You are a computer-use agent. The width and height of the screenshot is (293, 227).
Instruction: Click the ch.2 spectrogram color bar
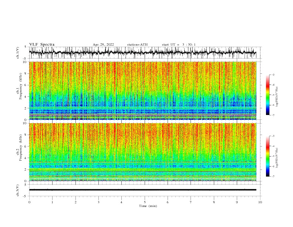coord(268,156)
